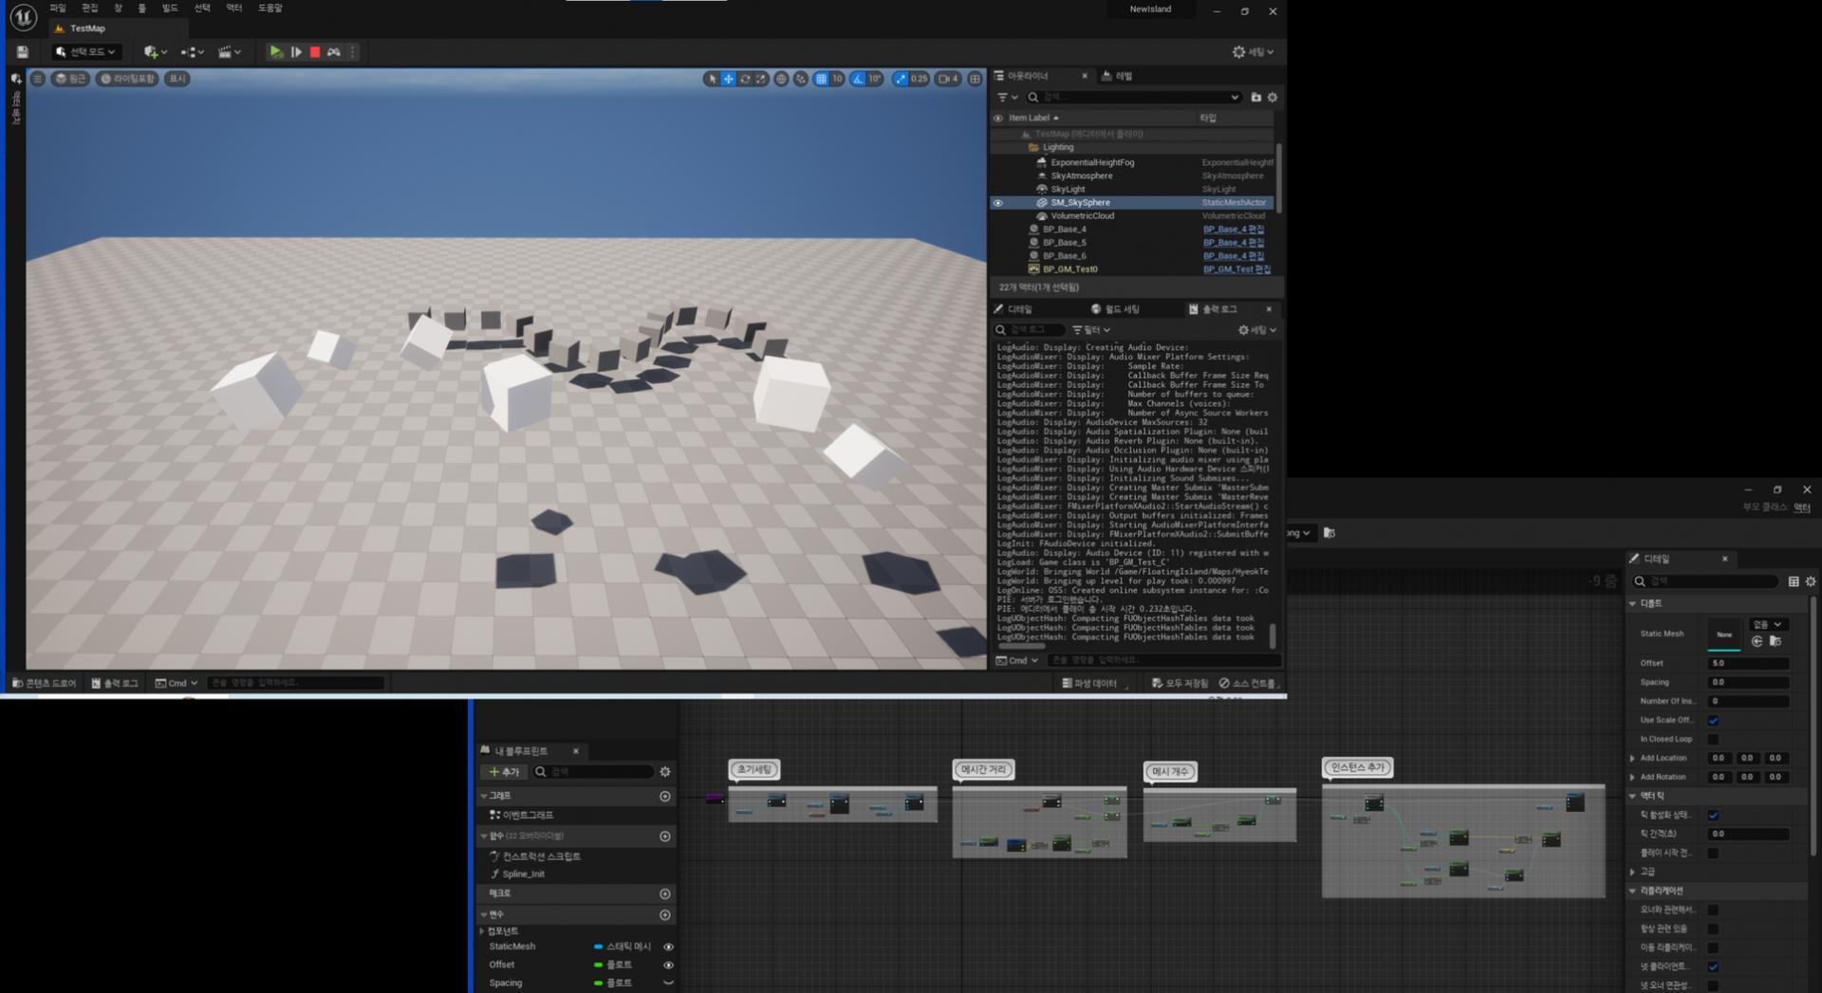Add a new function with plus icon
This screenshot has width=1822, height=993.
(x=665, y=837)
